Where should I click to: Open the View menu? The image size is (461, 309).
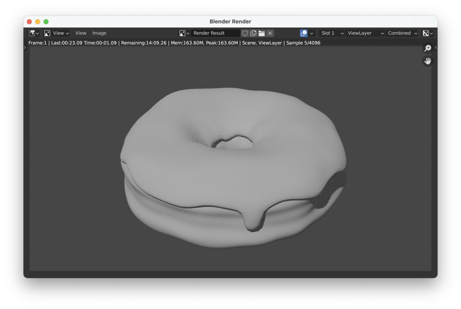click(x=80, y=33)
